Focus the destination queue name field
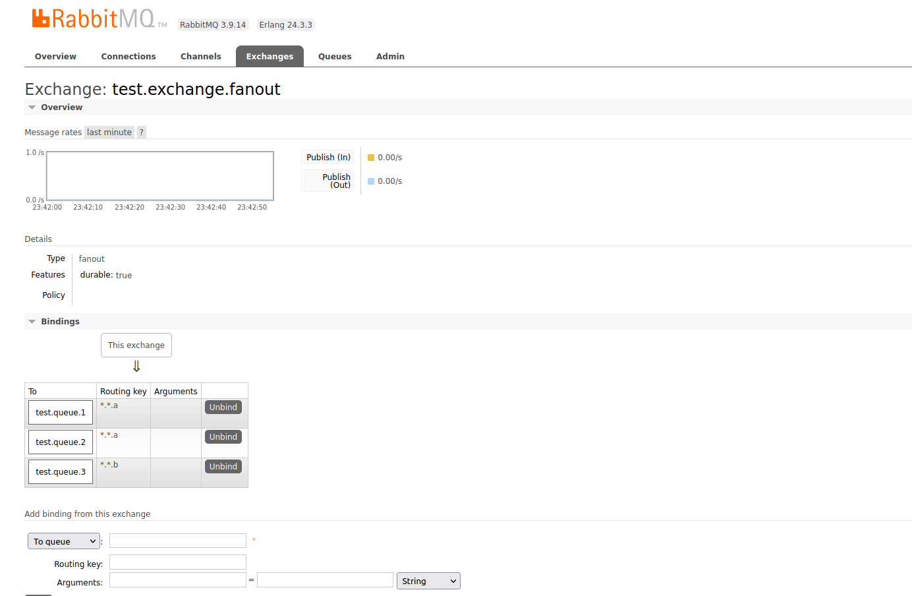912x596 pixels. 178,541
